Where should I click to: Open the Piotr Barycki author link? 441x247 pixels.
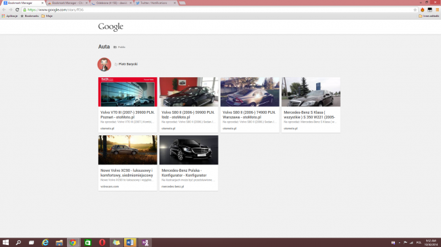[128, 64]
